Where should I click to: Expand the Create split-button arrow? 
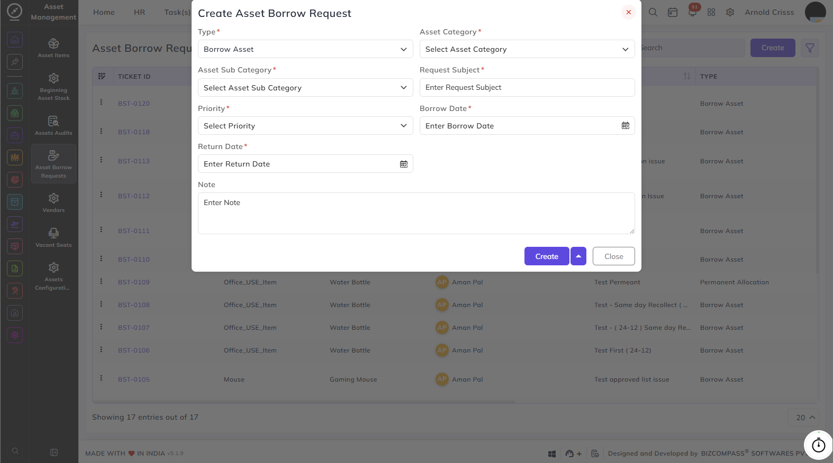click(578, 256)
